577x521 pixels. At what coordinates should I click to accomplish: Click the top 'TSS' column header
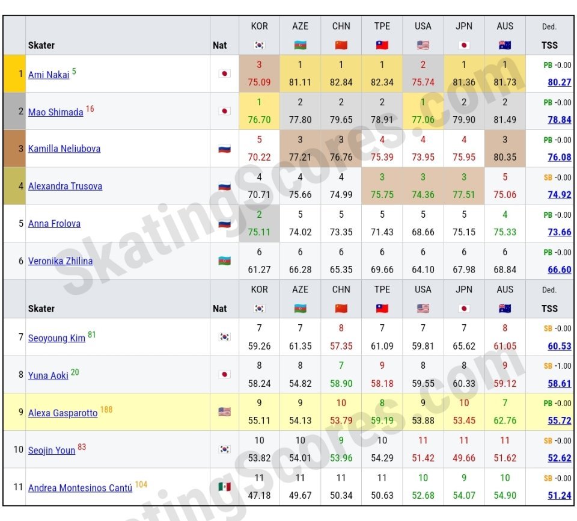click(x=549, y=45)
